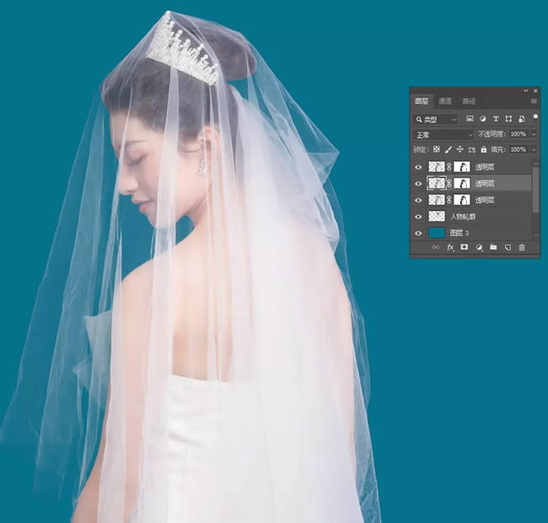Filter layers by type (T) icon
Screen dimensions: 548x523
496,119
